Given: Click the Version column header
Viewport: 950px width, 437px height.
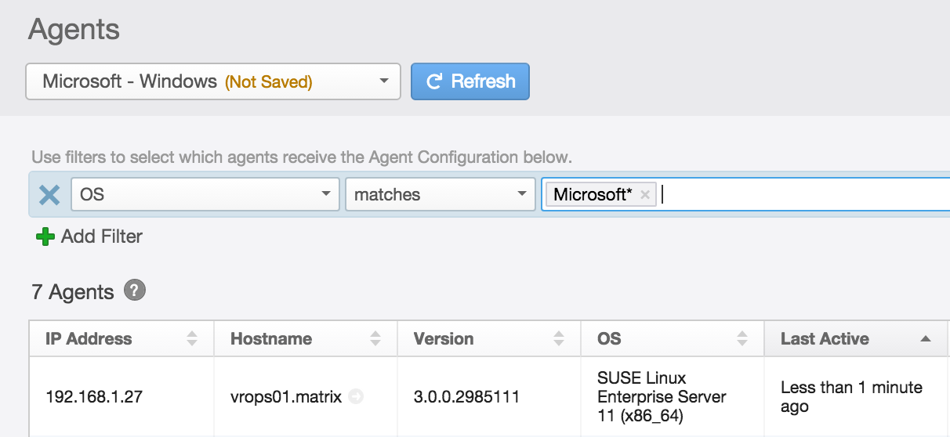Looking at the screenshot, I should tap(444, 339).
